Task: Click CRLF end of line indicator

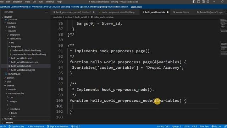Action: (194, 127)
